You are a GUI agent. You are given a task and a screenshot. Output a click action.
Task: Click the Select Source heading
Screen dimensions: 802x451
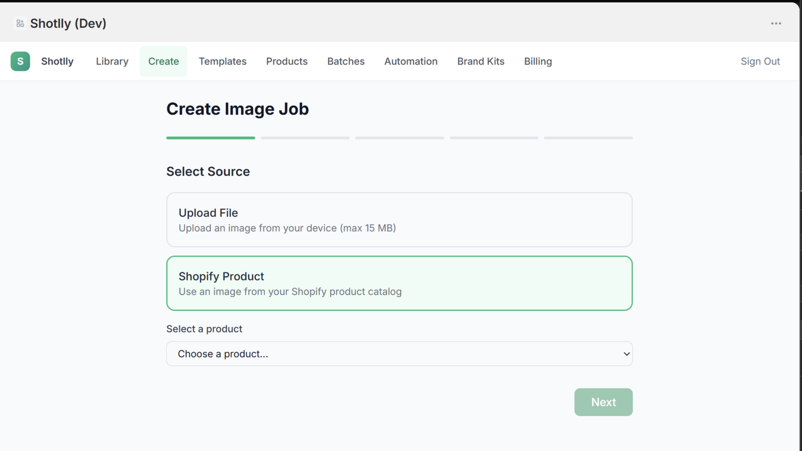pyautogui.click(x=208, y=171)
